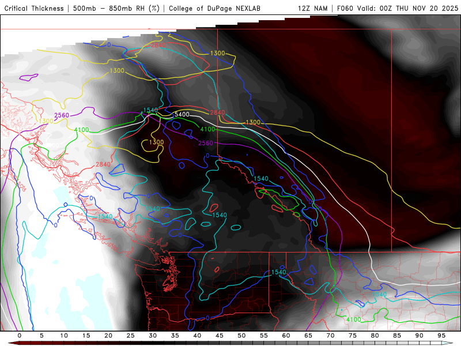
Task: Select the "500mb – 850mb RH (%)" header label
Action: (x=116, y=8)
